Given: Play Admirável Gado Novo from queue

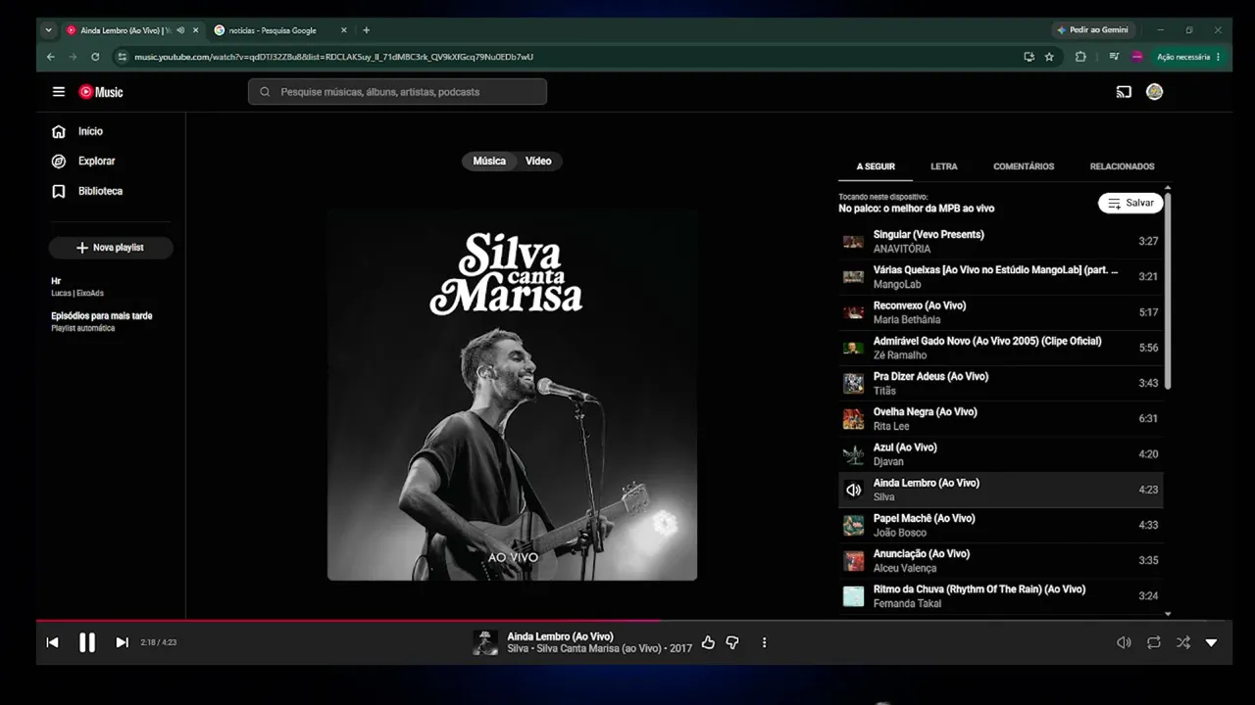Looking at the screenshot, I should coord(1001,348).
